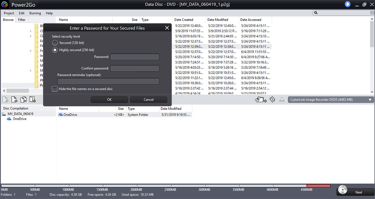Screen dimensions: 375x199
Task: Click the disc capacity usage bar
Action: pyautogui.click(x=166, y=186)
